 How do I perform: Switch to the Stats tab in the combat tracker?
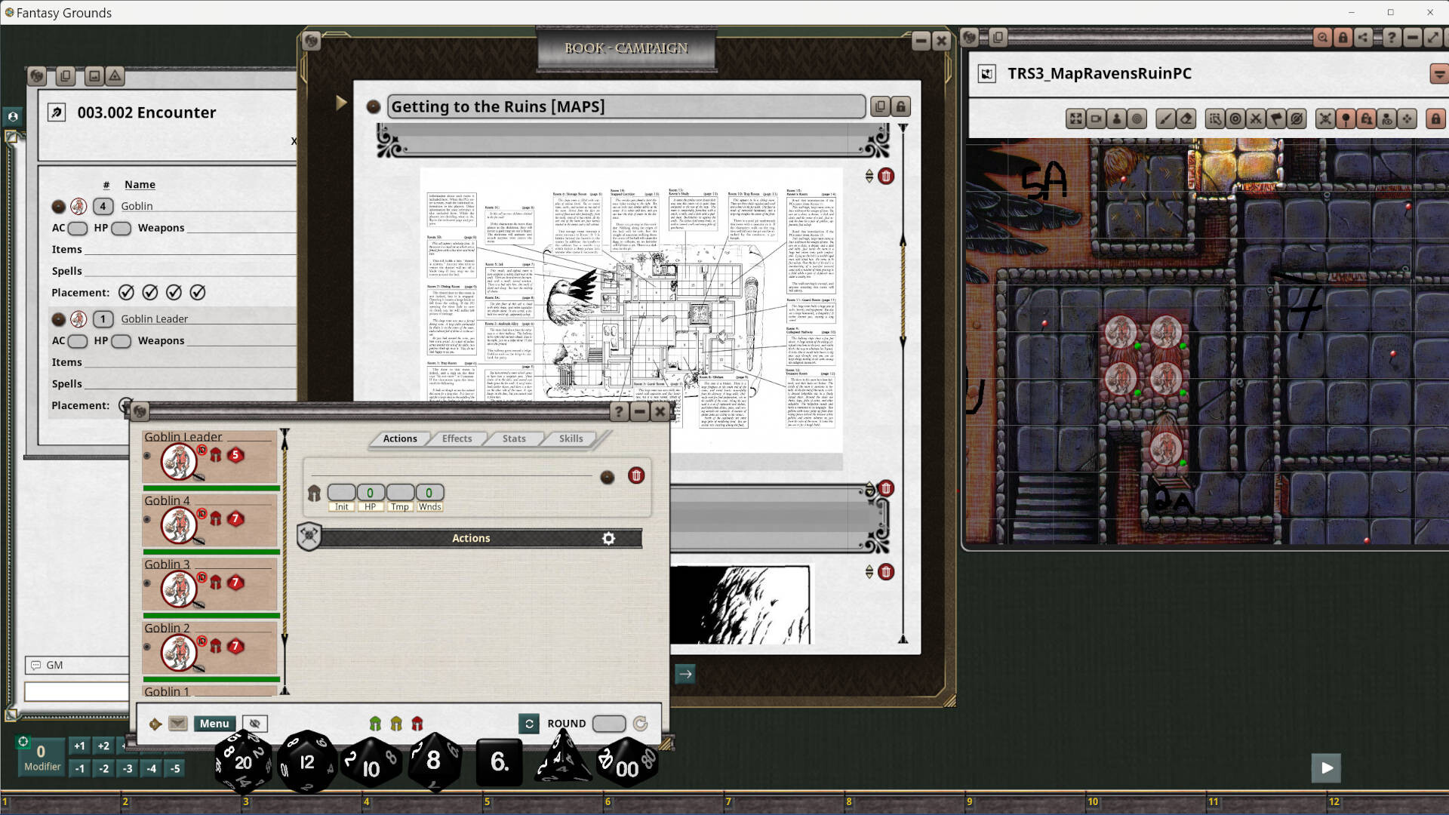[x=513, y=438]
